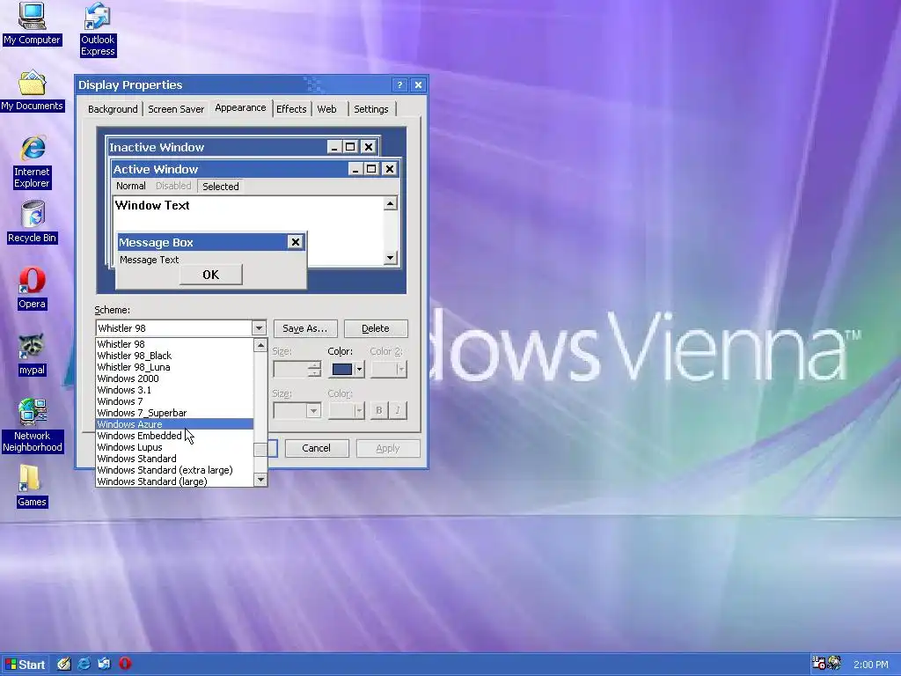Click the Display Properties help question button
The image size is (901, 676).
pos(399,85)
